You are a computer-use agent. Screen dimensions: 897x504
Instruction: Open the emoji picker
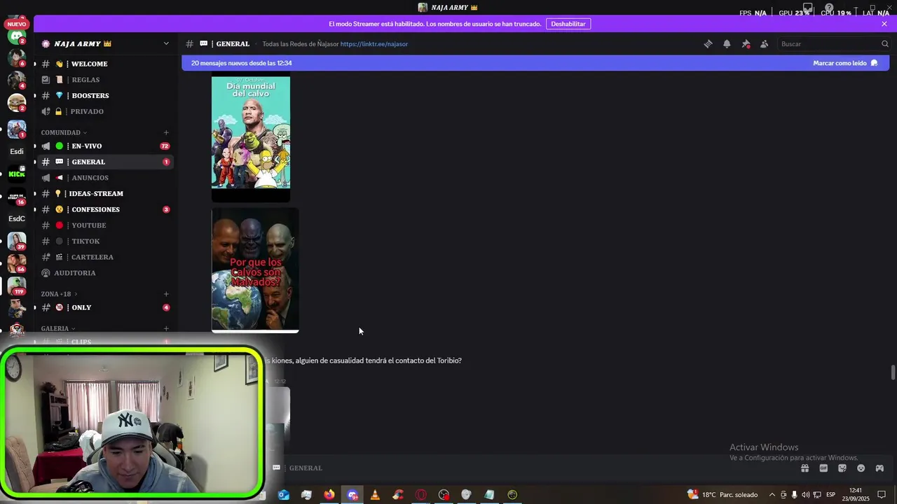[861, 468]
